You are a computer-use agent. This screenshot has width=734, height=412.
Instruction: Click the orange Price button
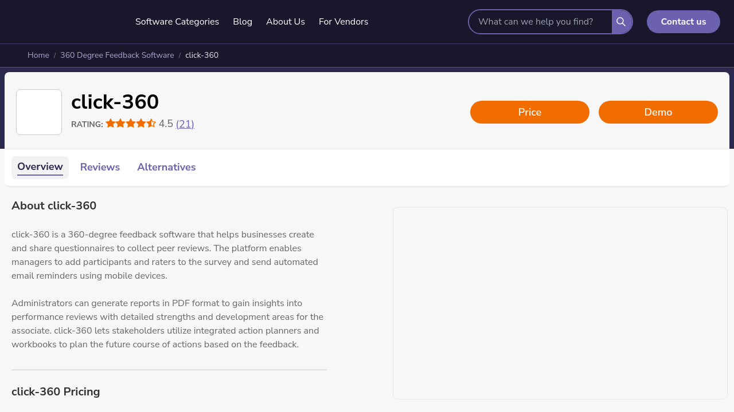click(x=530, y=112)
